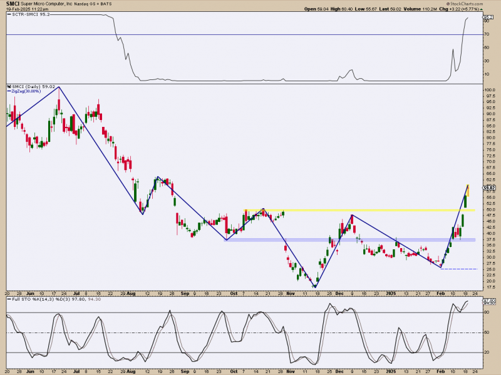Click the 80.0 label on the price axis
The image size is (501, 375).
[x=490, y=137]
